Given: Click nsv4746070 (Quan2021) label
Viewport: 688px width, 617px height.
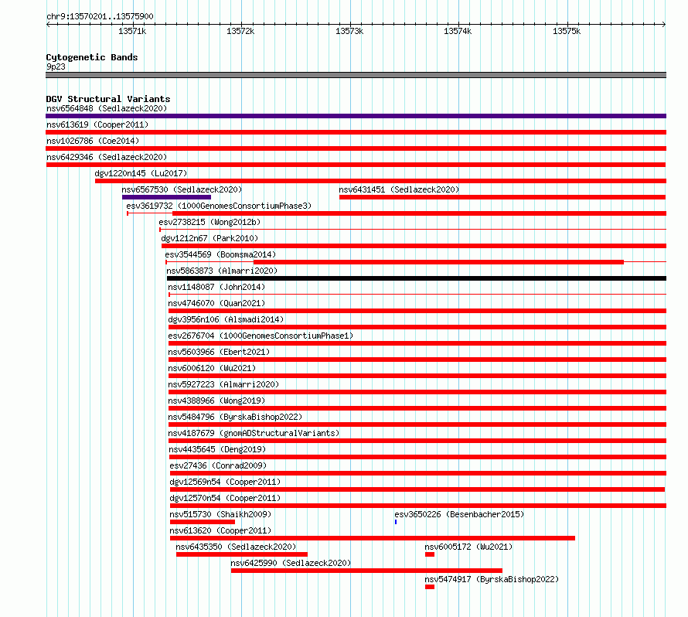Looking at the screenshot, I should coord(216,303).
